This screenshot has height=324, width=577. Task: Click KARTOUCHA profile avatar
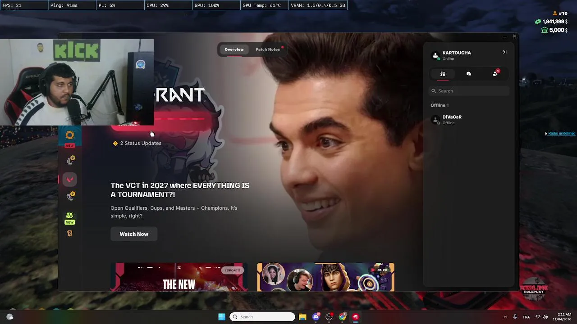pyautogui.click(x=435, y=55)
